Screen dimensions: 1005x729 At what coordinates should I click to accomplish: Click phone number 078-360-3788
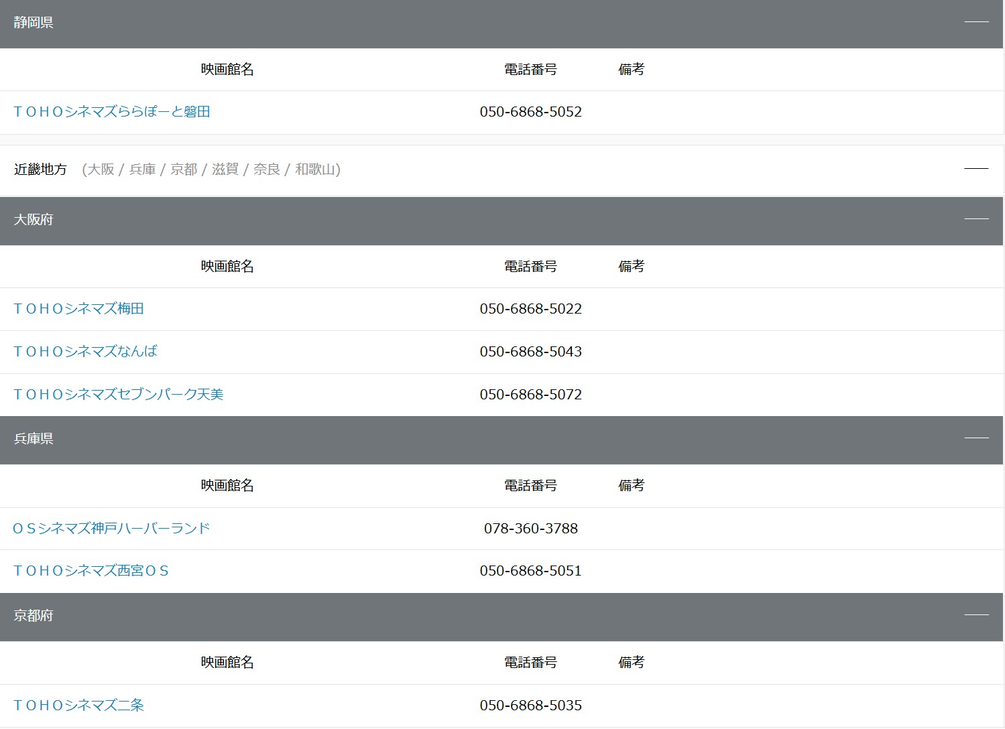coord(530,529)
